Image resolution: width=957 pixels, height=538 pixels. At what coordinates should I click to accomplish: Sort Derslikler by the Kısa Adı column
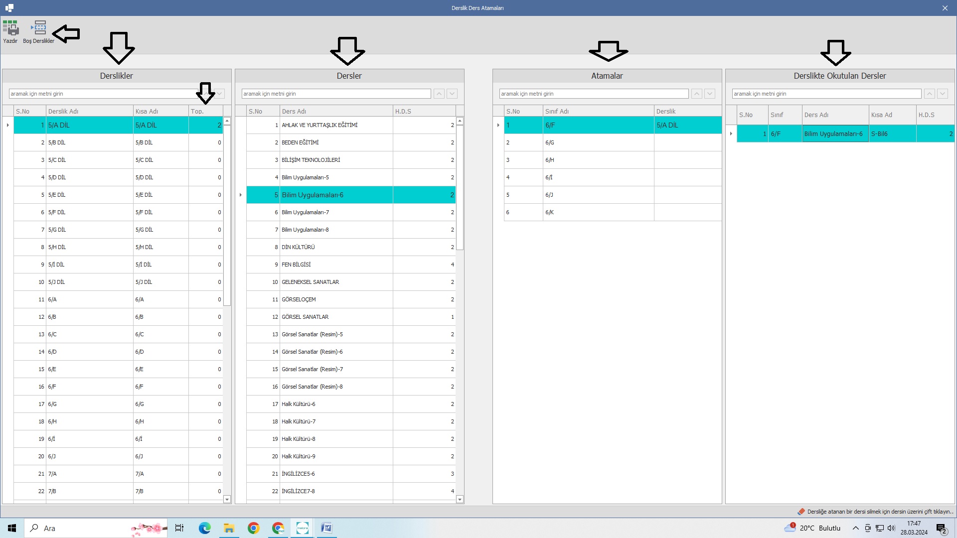[x=161, y=111]
